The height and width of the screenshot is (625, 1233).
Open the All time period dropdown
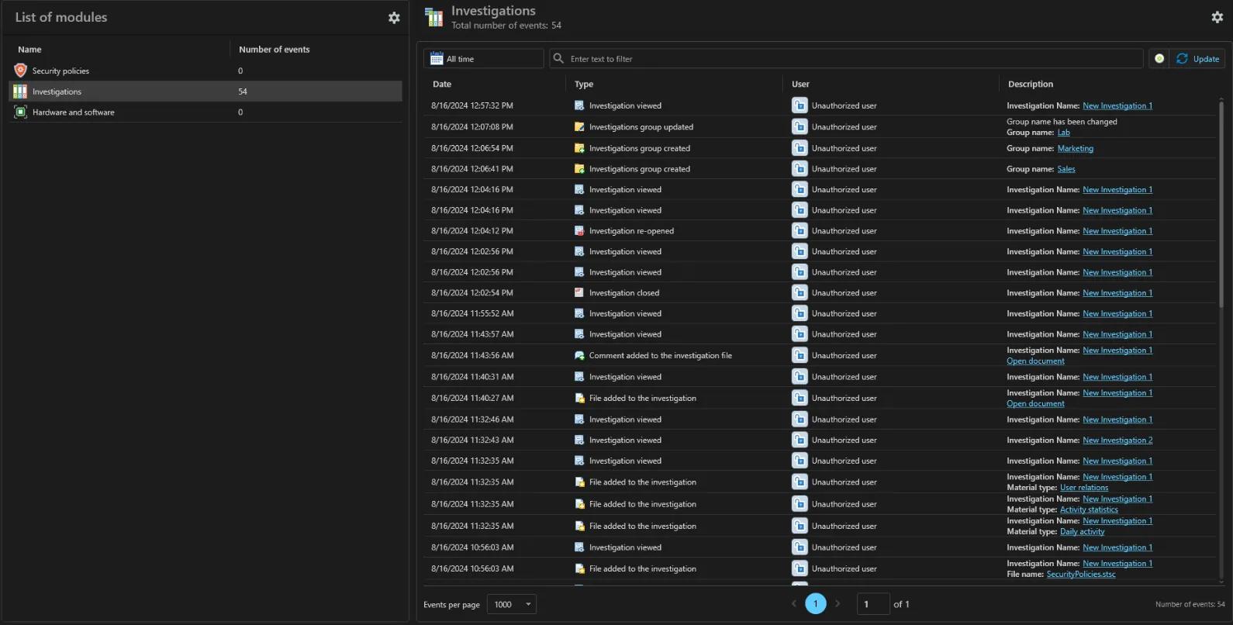point(484,58)
